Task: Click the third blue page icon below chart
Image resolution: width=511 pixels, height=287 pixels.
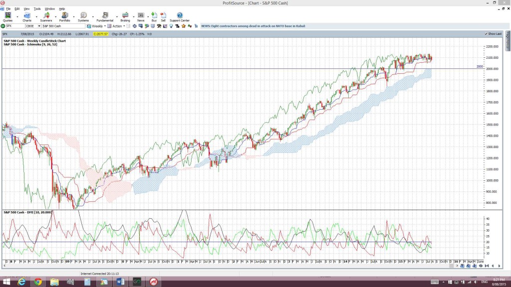Action: (x=475, y=266)
